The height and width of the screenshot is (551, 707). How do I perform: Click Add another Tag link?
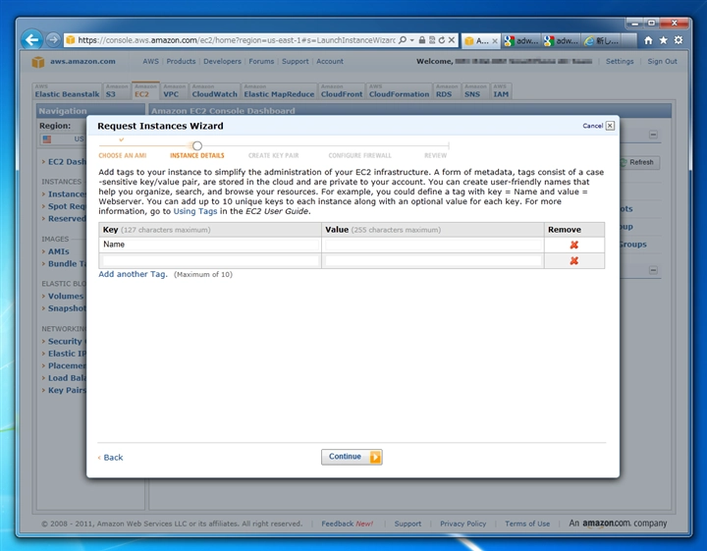tap(133, 274)
